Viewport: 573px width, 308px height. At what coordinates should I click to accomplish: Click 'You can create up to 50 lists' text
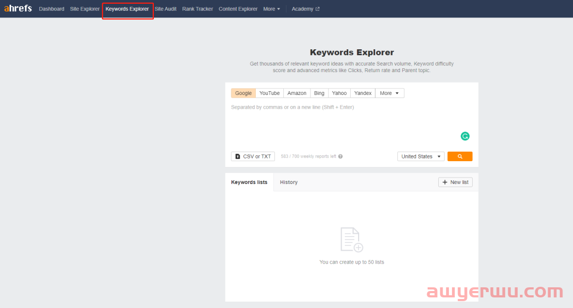coord(352,262)
